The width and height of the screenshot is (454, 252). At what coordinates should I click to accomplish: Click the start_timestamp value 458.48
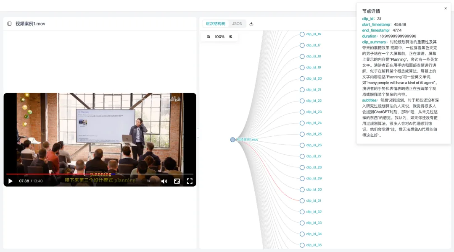[x=400, y=25]
